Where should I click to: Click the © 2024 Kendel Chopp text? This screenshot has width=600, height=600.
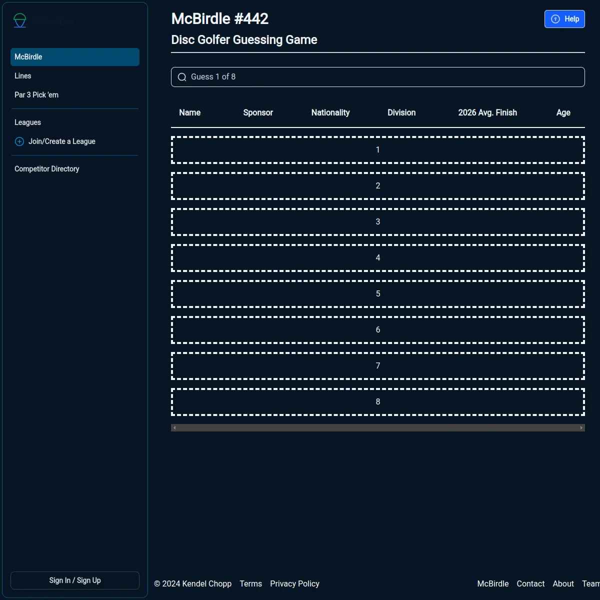(x=193, y=584)
